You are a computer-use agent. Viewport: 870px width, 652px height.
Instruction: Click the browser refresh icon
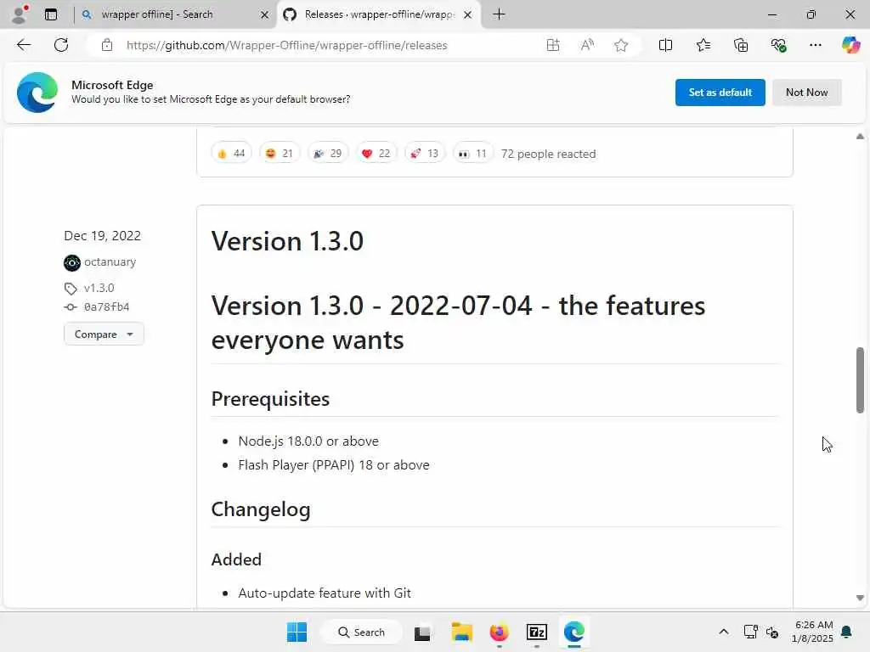click(x=61, y=45)
